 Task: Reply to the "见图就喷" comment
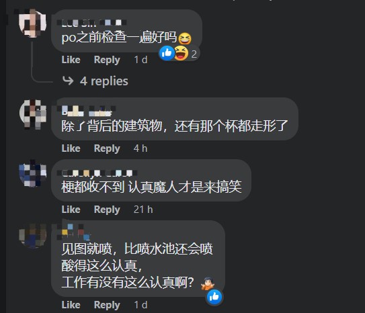click(x=107, y=305)
